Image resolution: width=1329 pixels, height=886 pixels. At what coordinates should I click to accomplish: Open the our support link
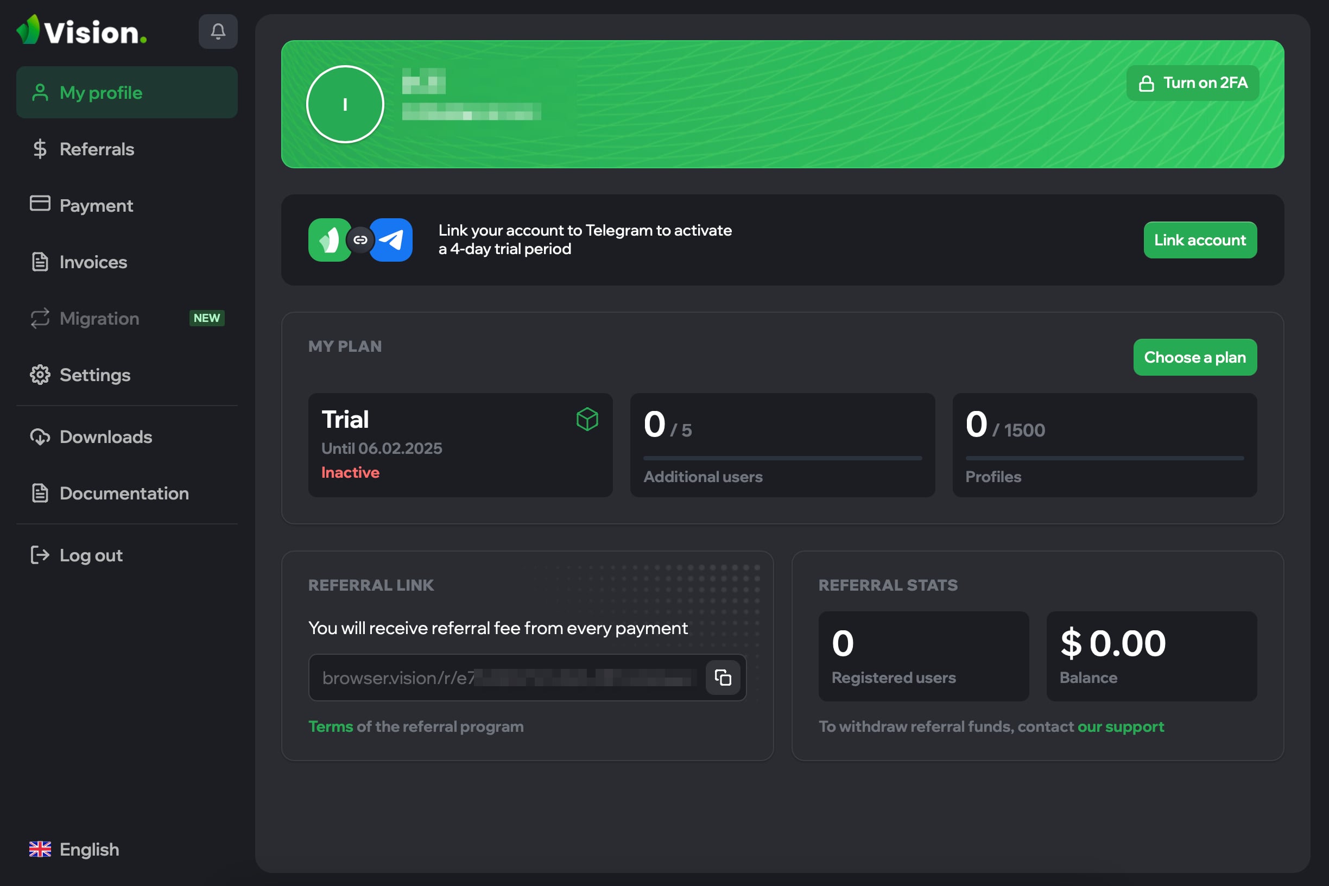1121,726
